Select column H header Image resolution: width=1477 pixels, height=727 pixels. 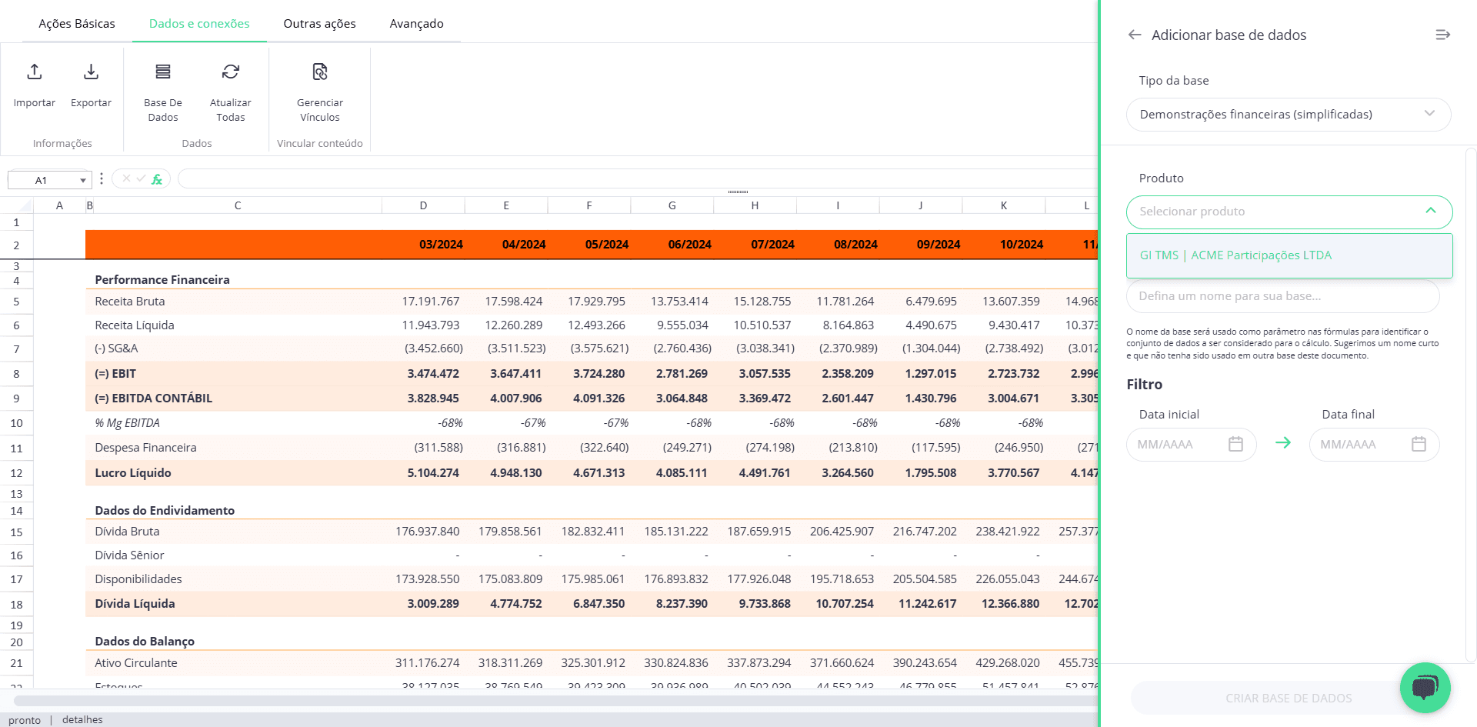coord(755,205)
